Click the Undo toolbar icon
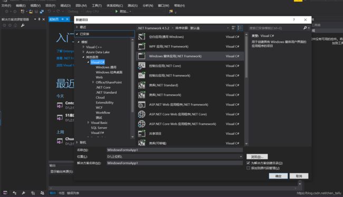The height and width of the screenshot is (197, 343). [x=49, y=12]
